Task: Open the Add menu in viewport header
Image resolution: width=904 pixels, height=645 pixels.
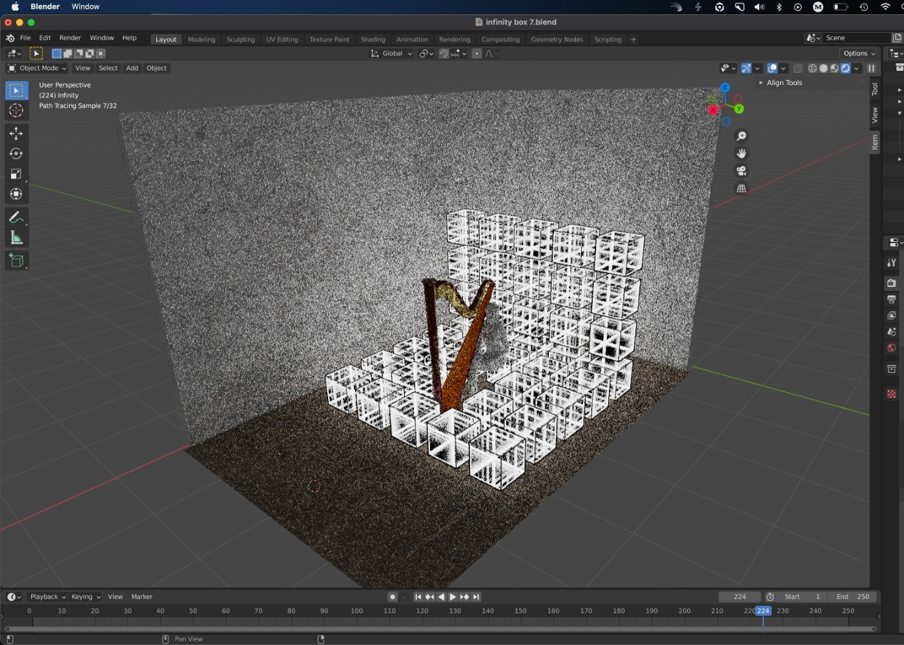Action: 132,68
